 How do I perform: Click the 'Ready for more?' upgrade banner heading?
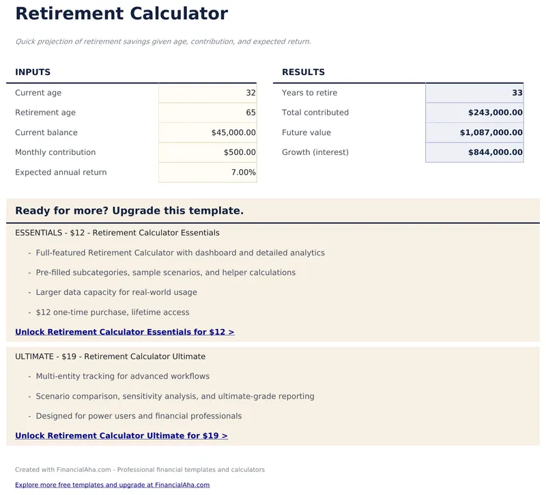point(129,211)
